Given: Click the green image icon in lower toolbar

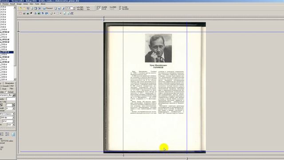Looking at the screenshot, I should [x=28, y=13].
